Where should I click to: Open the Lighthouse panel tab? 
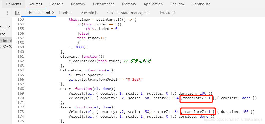201,4
